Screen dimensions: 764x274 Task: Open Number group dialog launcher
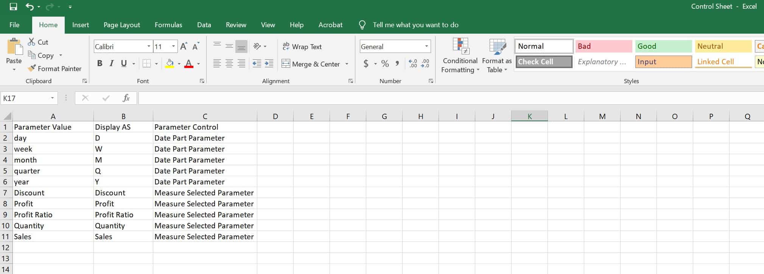(x=431, y=81)
